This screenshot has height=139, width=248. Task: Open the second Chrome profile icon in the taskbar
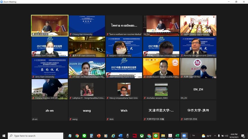click(x=149, y=136)
